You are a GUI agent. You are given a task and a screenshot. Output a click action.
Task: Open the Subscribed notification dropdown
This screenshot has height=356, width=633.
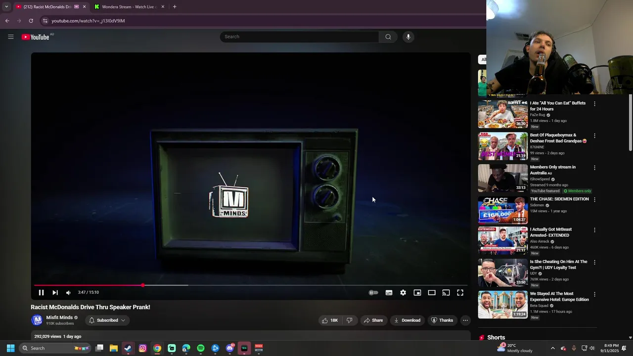coord(107,320)
